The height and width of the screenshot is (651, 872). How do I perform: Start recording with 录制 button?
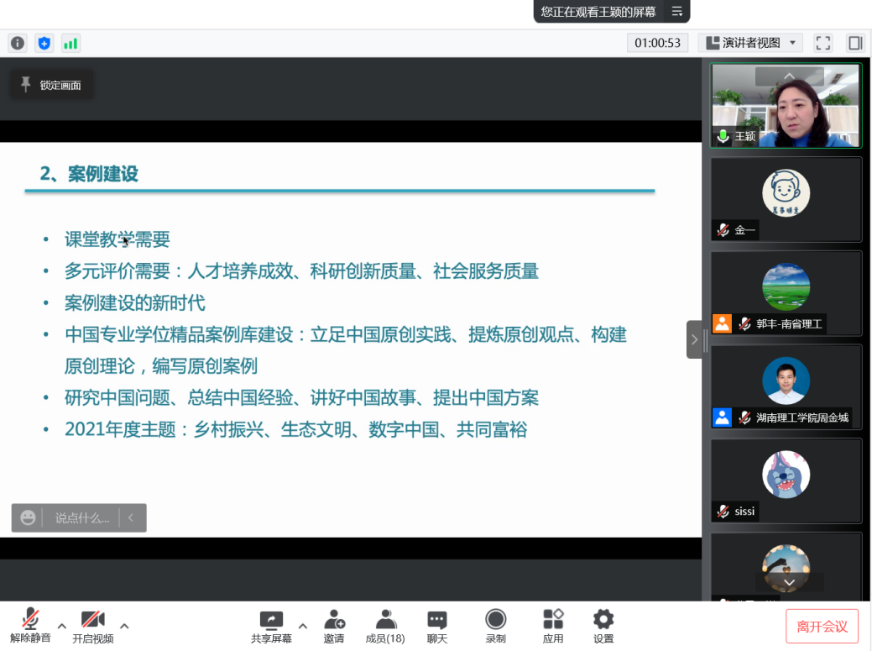click(x=496, y=626)
